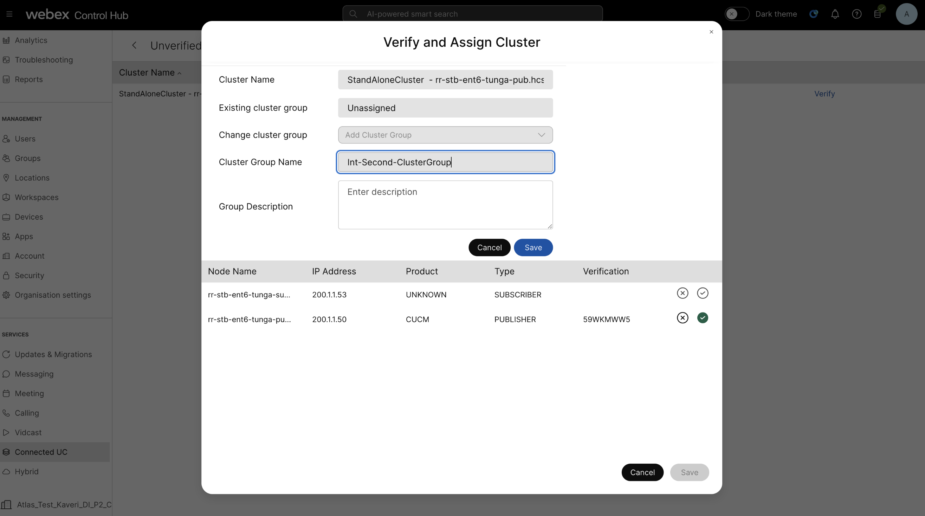Toggle the Dark theme switch

click(x=737, y=14)
